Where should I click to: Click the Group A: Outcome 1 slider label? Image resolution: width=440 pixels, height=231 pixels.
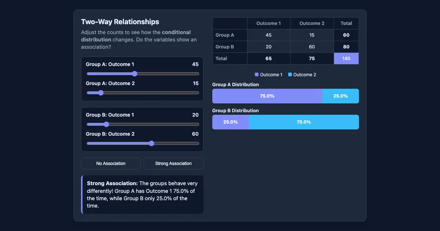coord(110,64)
